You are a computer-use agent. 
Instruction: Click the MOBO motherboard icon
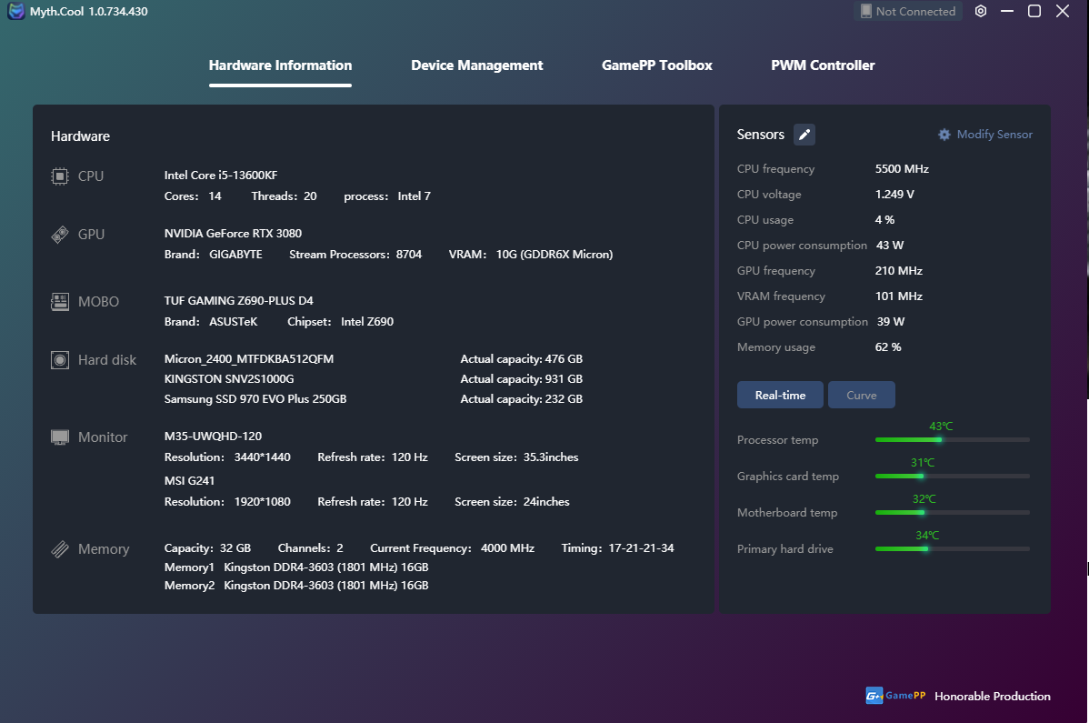tap(60, 301)
